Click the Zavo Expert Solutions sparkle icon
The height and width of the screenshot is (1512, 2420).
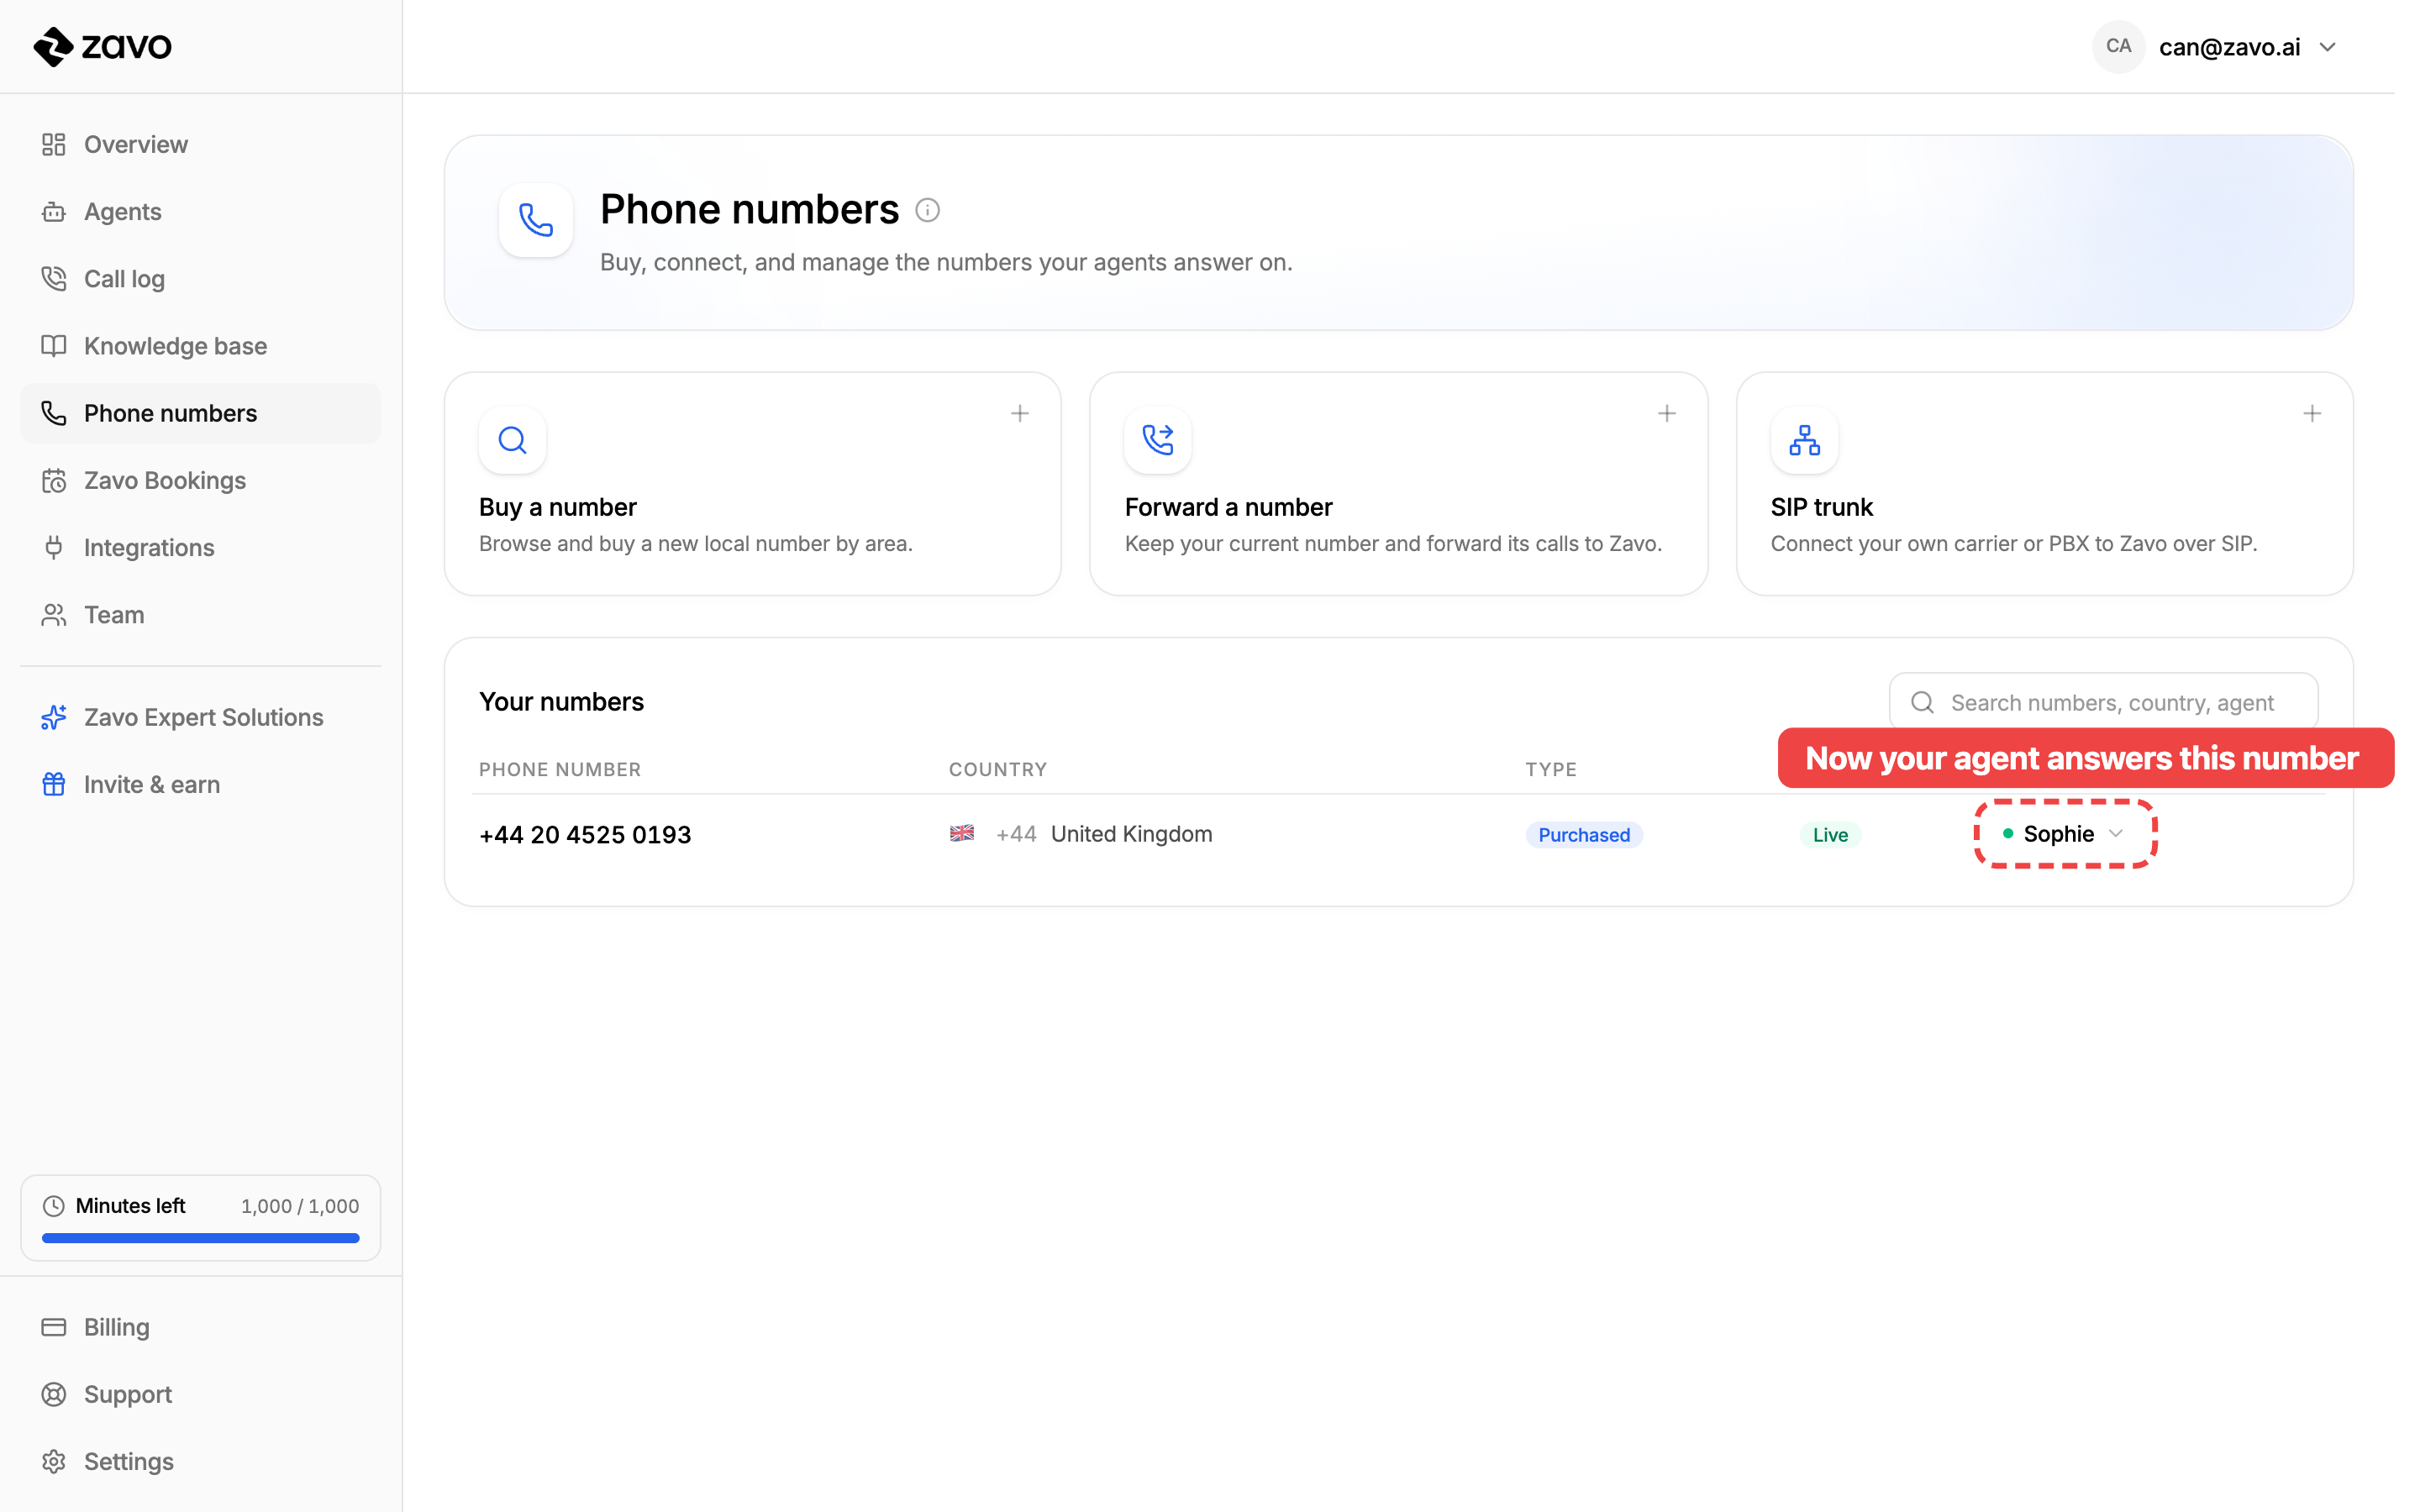coord(54,717)
